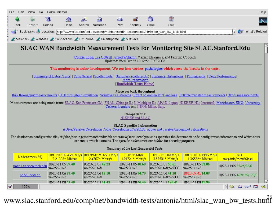Click the vertical scrollbar down arrow
Image resolution: width=275 pixels, height=206 pixels.
tap(266, 182)
